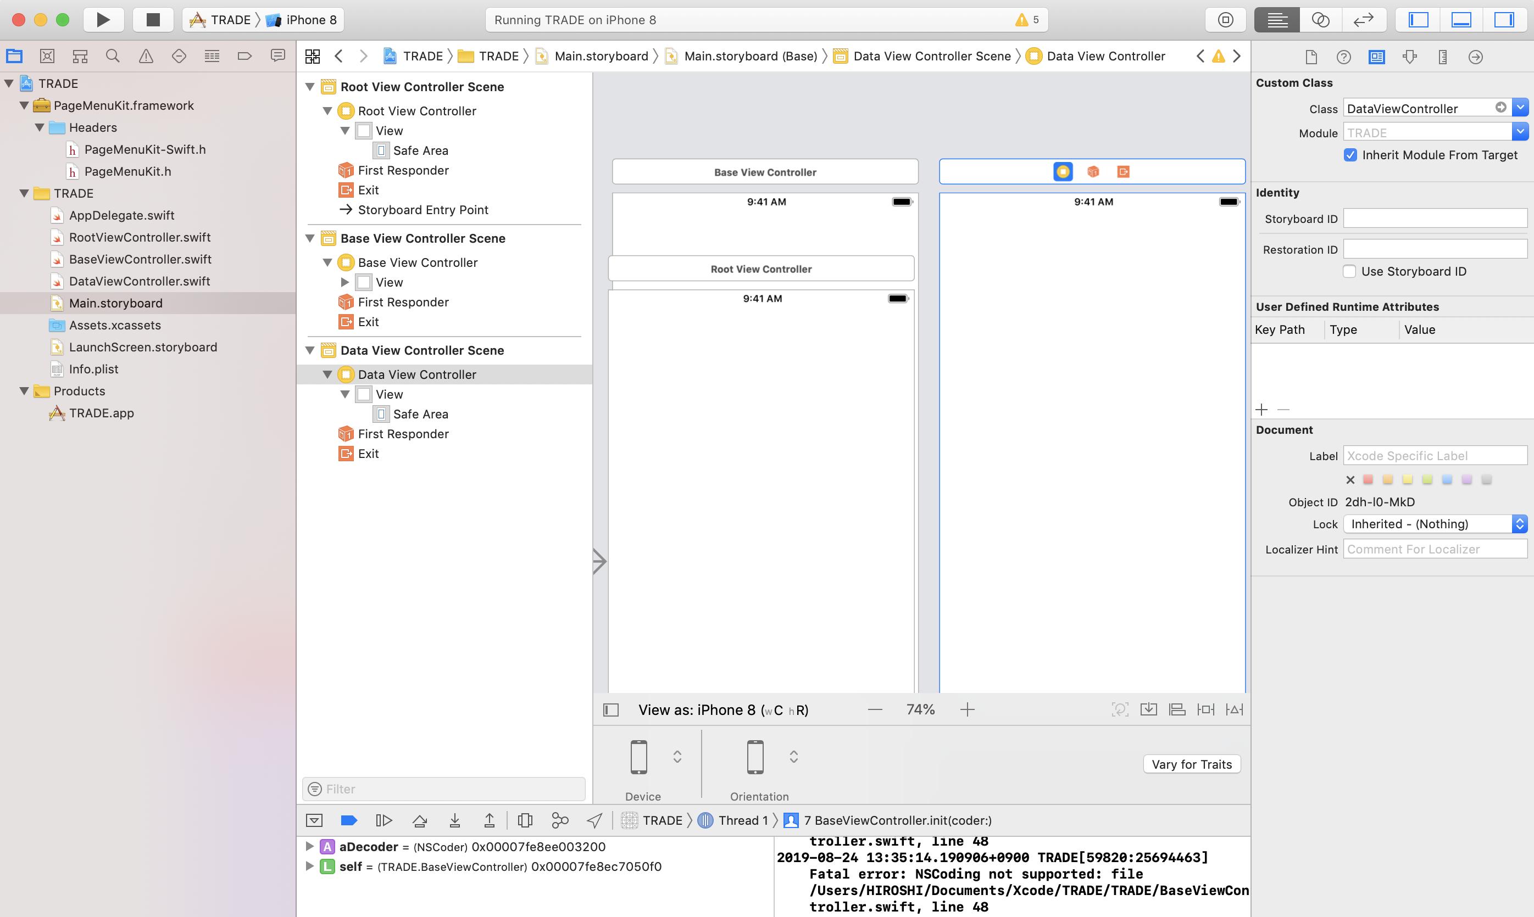This screenshot has height=917, width=1534.
Task: Open the Issue navigator warning icon
Action: [x=146, y=56]
